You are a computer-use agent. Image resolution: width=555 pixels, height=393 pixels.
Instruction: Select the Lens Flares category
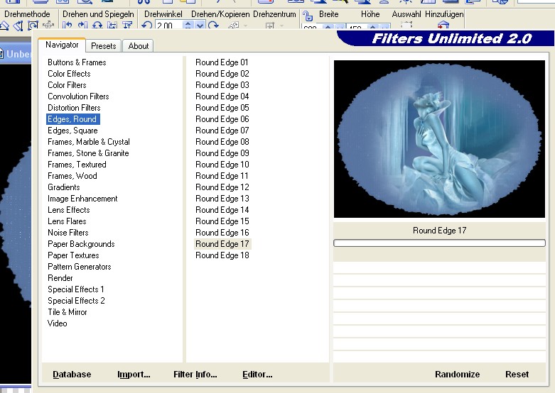click(67, 221)
